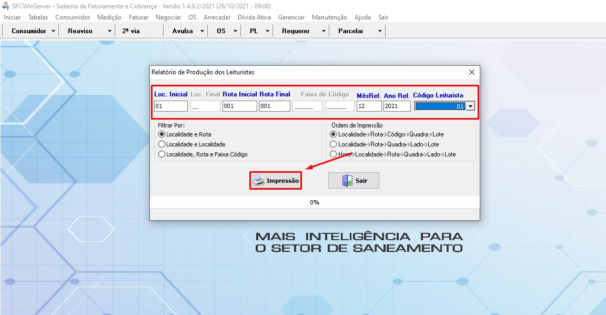
Task: Expand the Reaviso toolbar dropdown
Action: [x=109, y=31]
